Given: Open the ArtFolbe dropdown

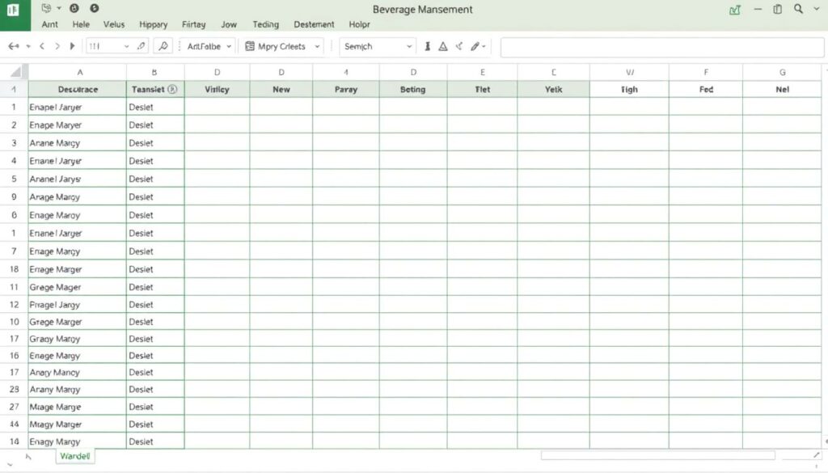Looking at the screenshot, I should [209, 46].
